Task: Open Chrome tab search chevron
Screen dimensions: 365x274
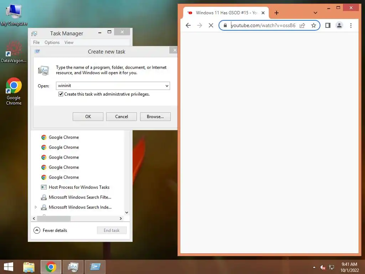Action: [x=315, y=13]
